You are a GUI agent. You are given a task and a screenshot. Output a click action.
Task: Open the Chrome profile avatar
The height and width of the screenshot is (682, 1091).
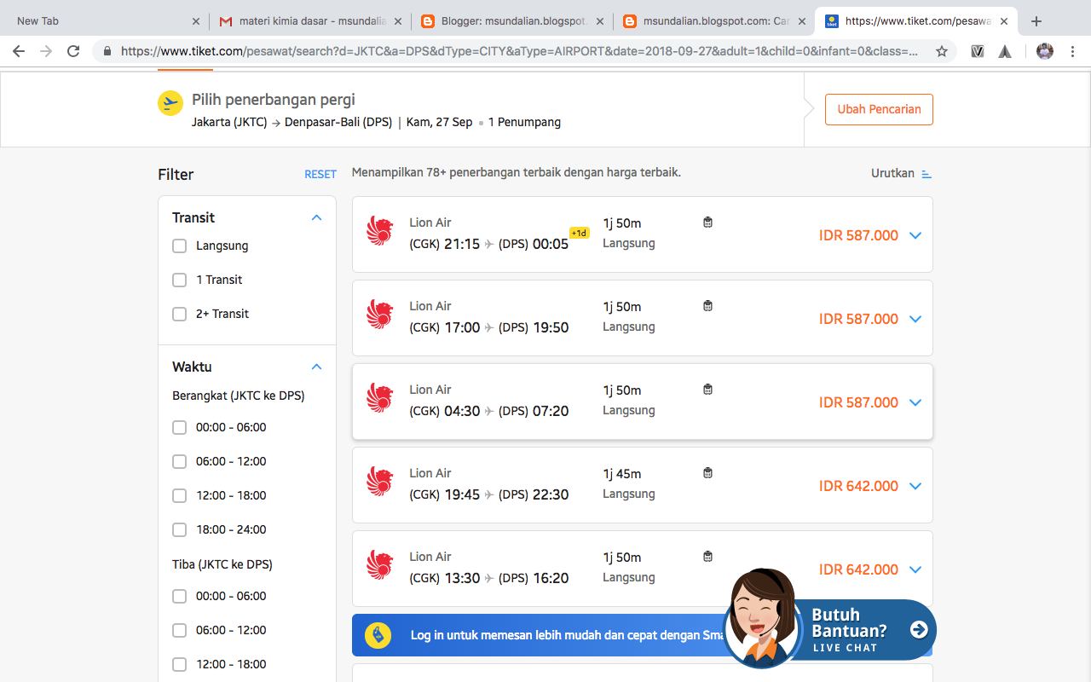click(1045, 51)
